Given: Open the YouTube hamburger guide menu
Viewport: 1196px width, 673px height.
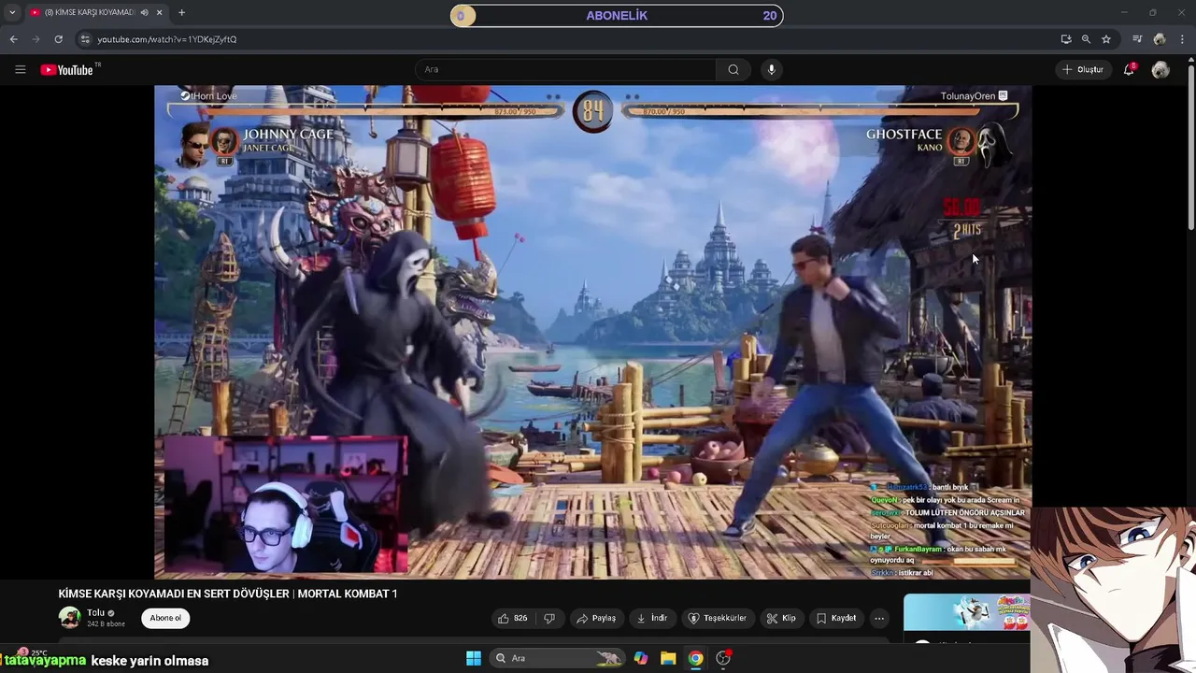Looking at the screenshot, I should [20, 69].
